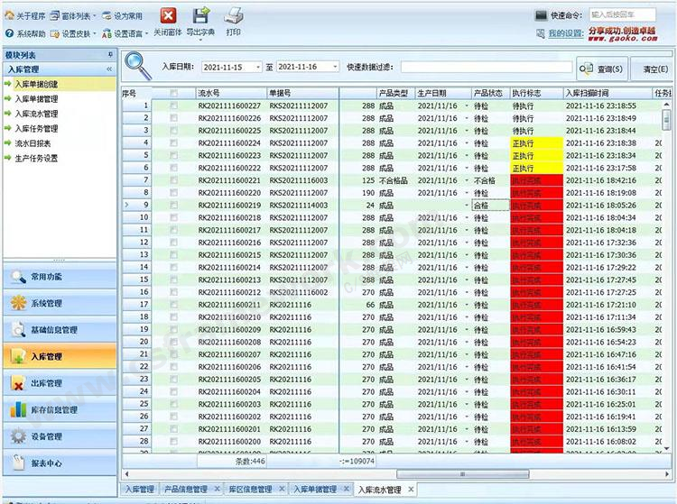The width and height of the screenshot is (677, 504).
Task: Expand the 设置语言 dropdown menu
Action: (147, 33)
